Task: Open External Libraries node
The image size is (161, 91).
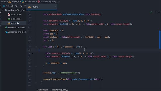Action: tap(15, 28)
